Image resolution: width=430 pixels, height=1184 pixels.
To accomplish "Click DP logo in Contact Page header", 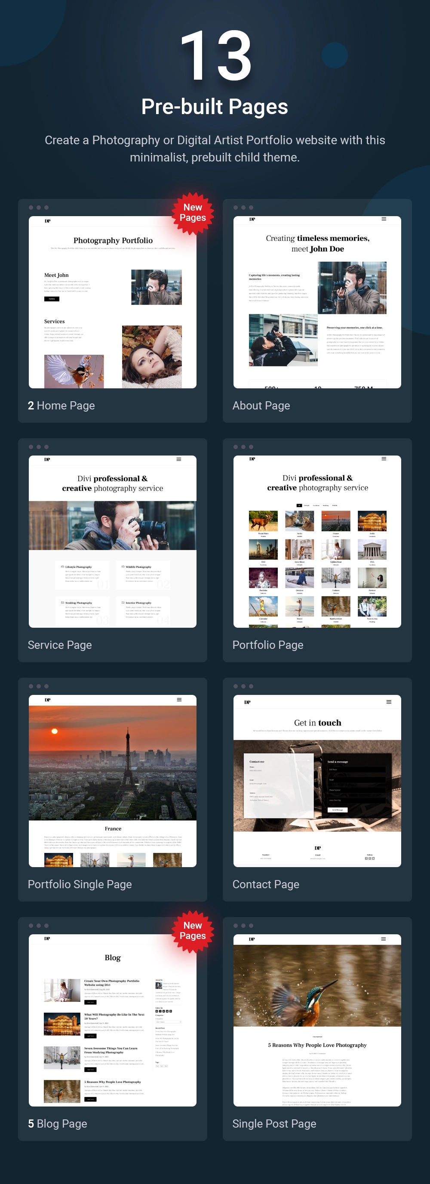I will 247,702.
